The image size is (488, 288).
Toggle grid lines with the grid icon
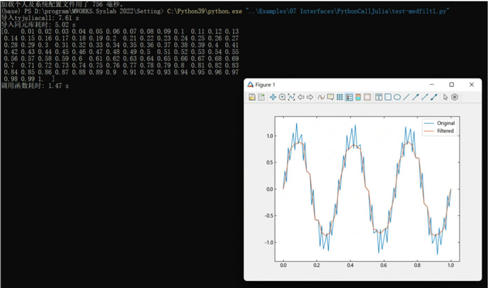click(339, 97)
